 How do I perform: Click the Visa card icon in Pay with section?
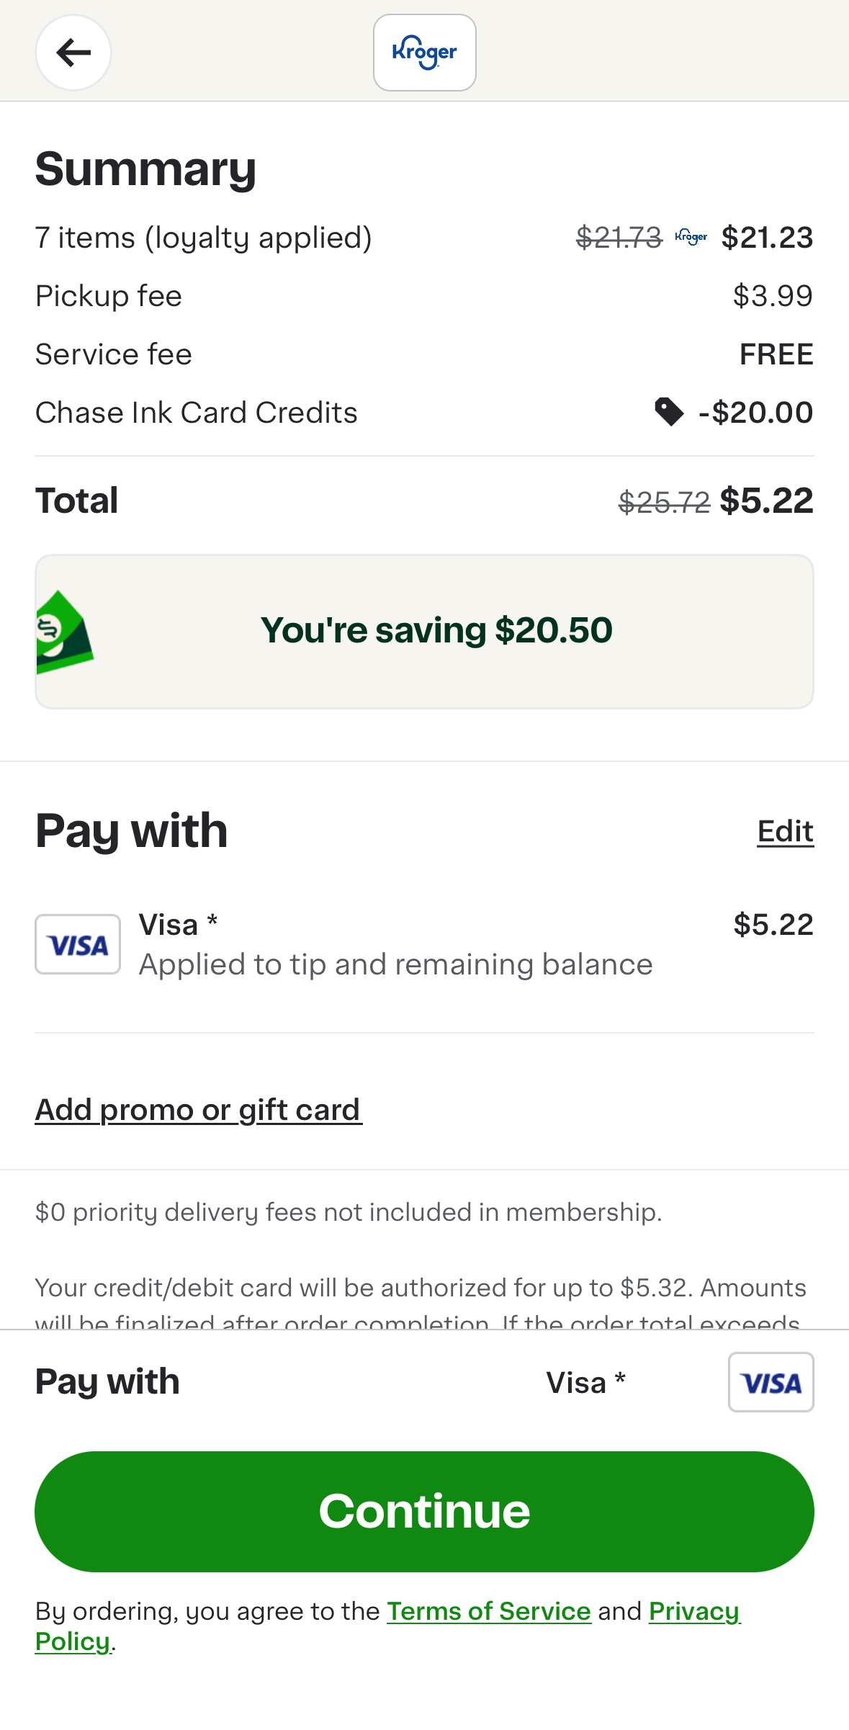point(77,944)
